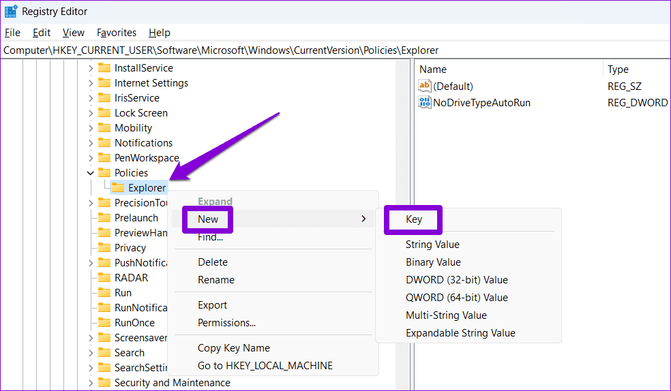Choose Permissions... from context menu
The height and width of the screenshot is (391, 671).
pos(227,323)
